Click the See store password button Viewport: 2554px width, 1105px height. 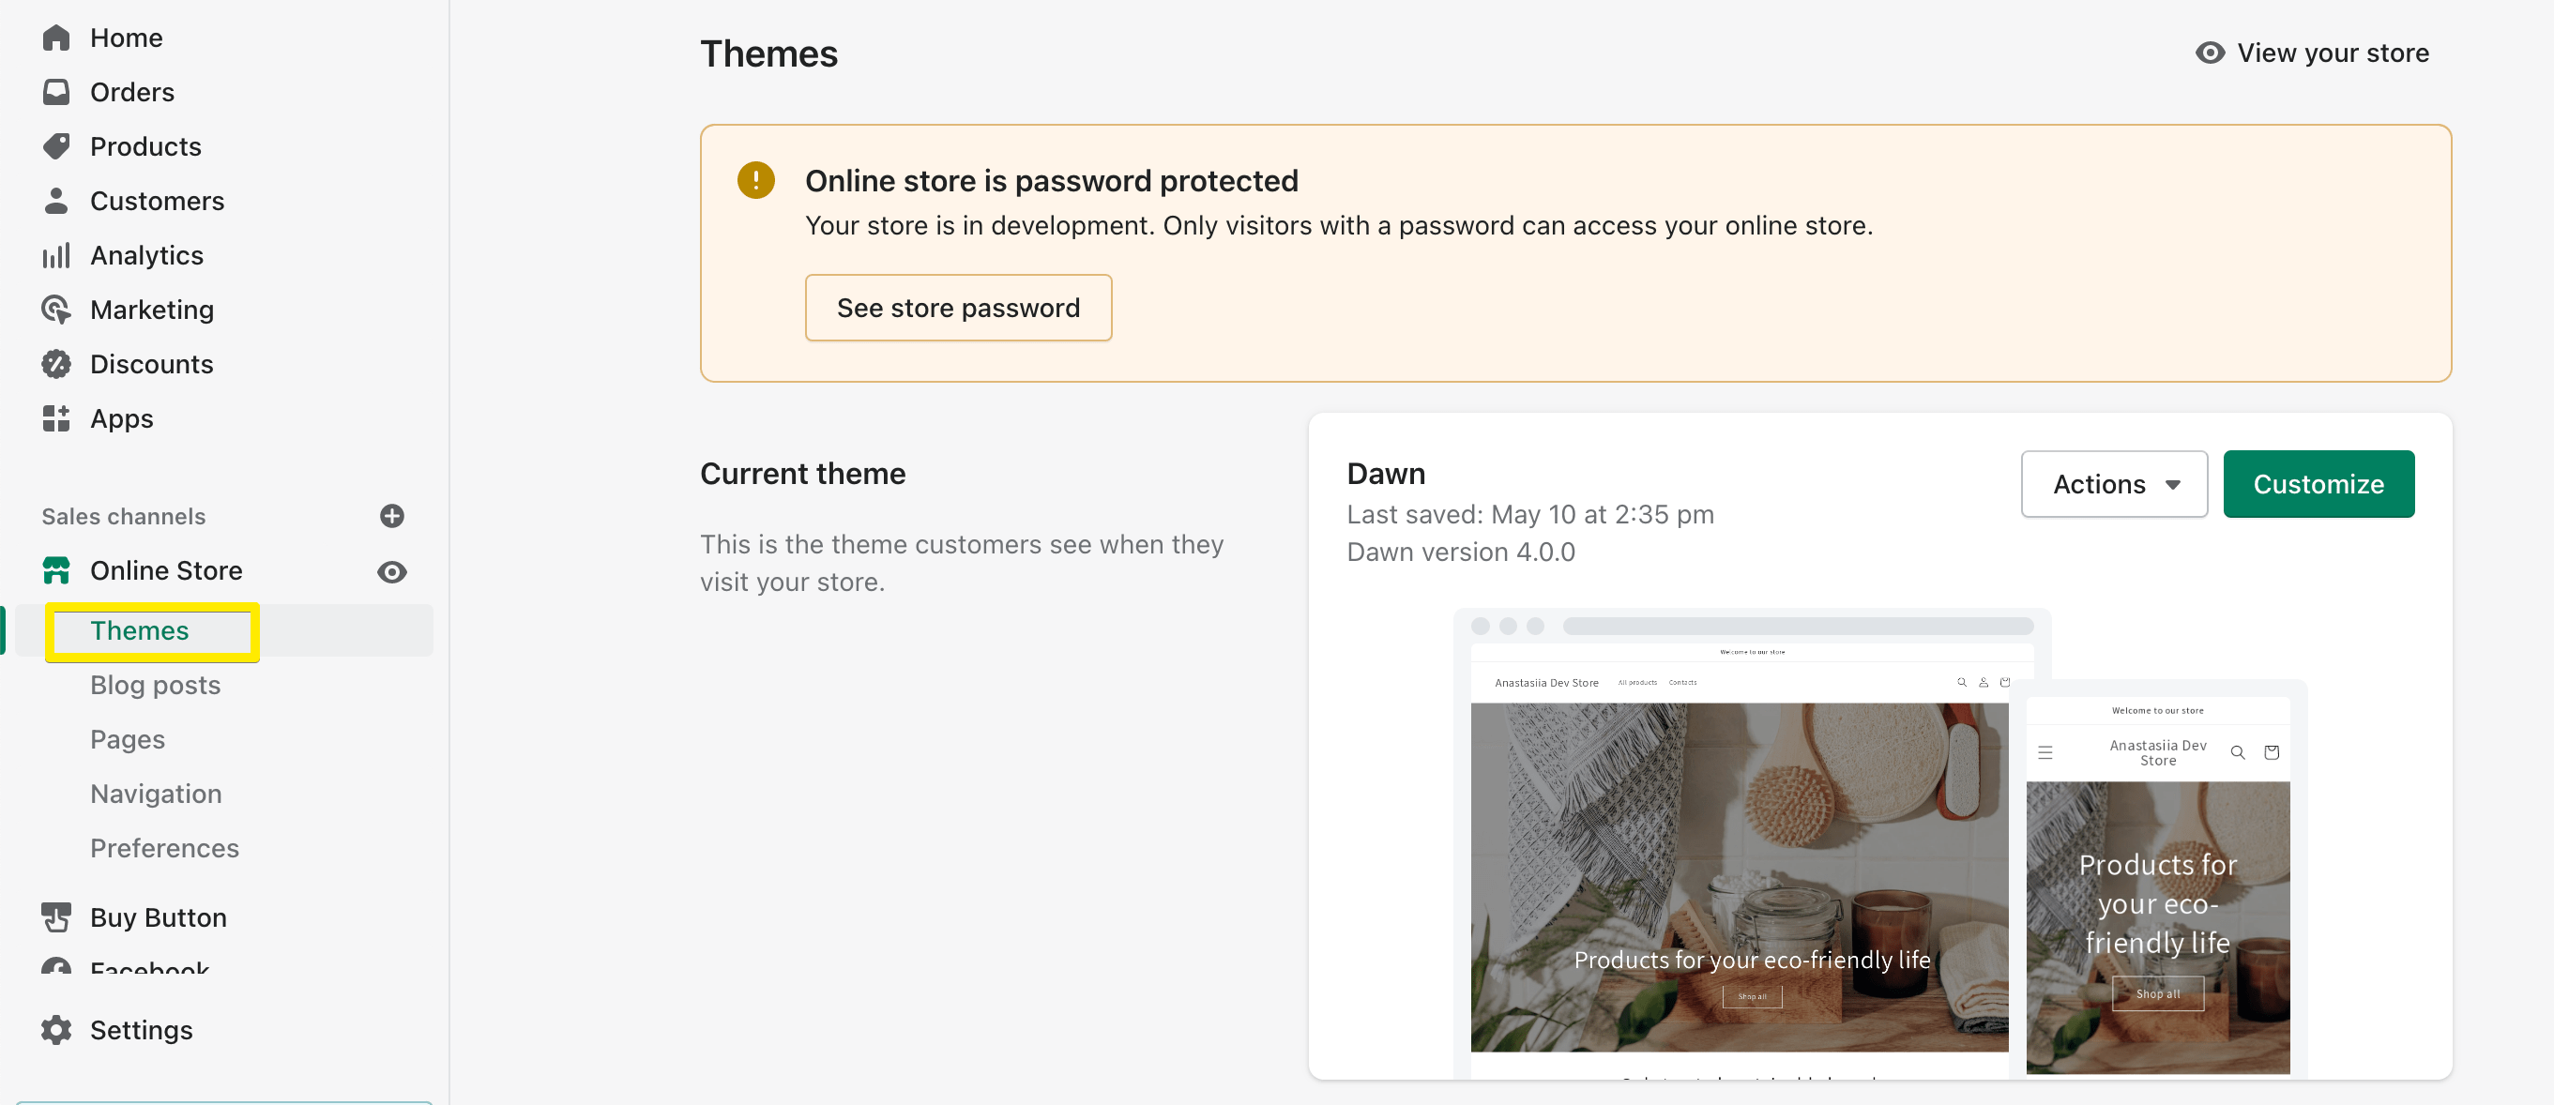point(958,308)
